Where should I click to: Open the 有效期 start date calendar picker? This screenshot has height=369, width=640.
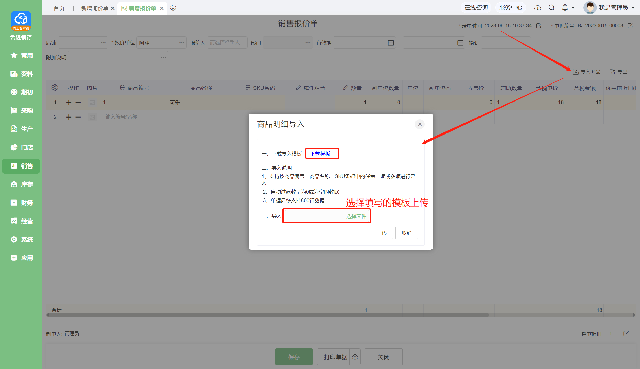391,43
